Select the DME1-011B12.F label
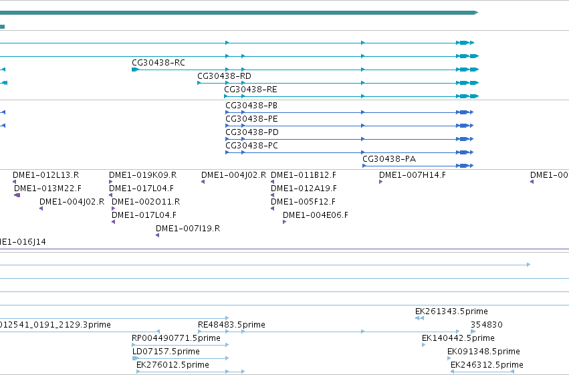This screenshot has width=569, height=375. [x=304, y=175]
